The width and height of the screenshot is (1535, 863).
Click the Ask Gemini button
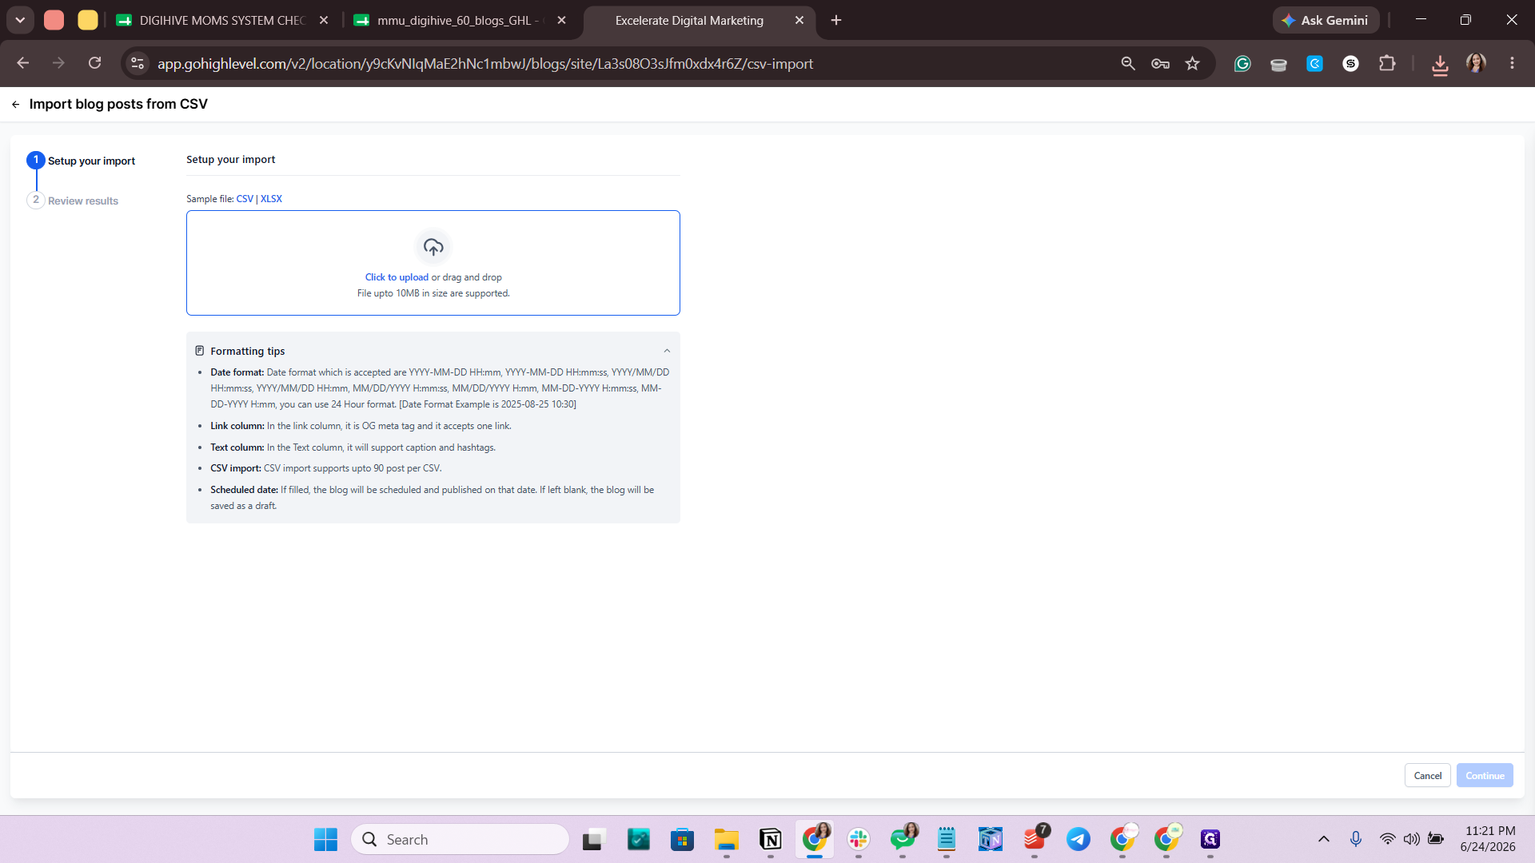(1326, 21)
